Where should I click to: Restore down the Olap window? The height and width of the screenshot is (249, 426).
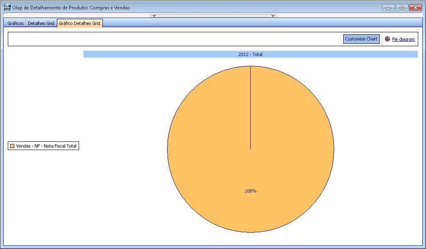(402, 8)
